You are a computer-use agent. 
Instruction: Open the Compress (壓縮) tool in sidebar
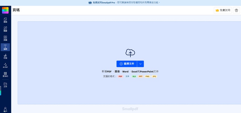pos(5,20)
